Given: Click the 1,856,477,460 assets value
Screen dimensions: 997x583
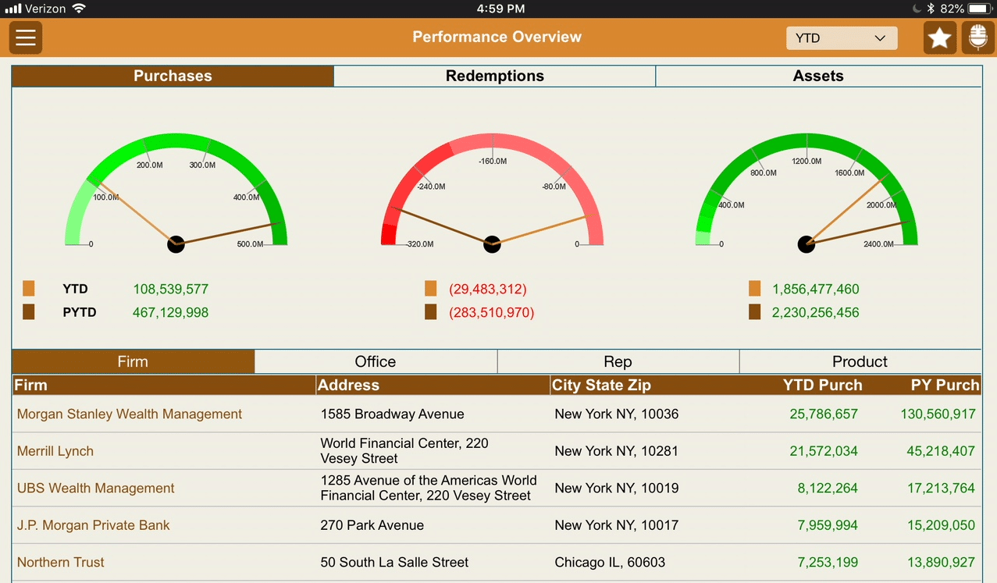Looking at the screenshot, I should point(816,289).
